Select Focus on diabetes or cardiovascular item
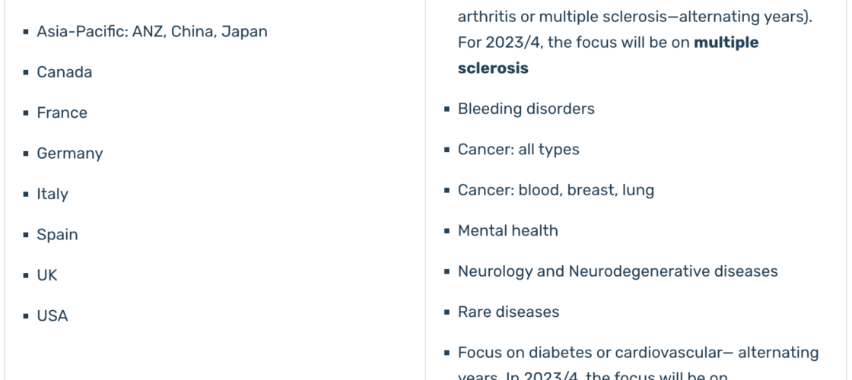The image size is (852, 380). coord(638,353)
